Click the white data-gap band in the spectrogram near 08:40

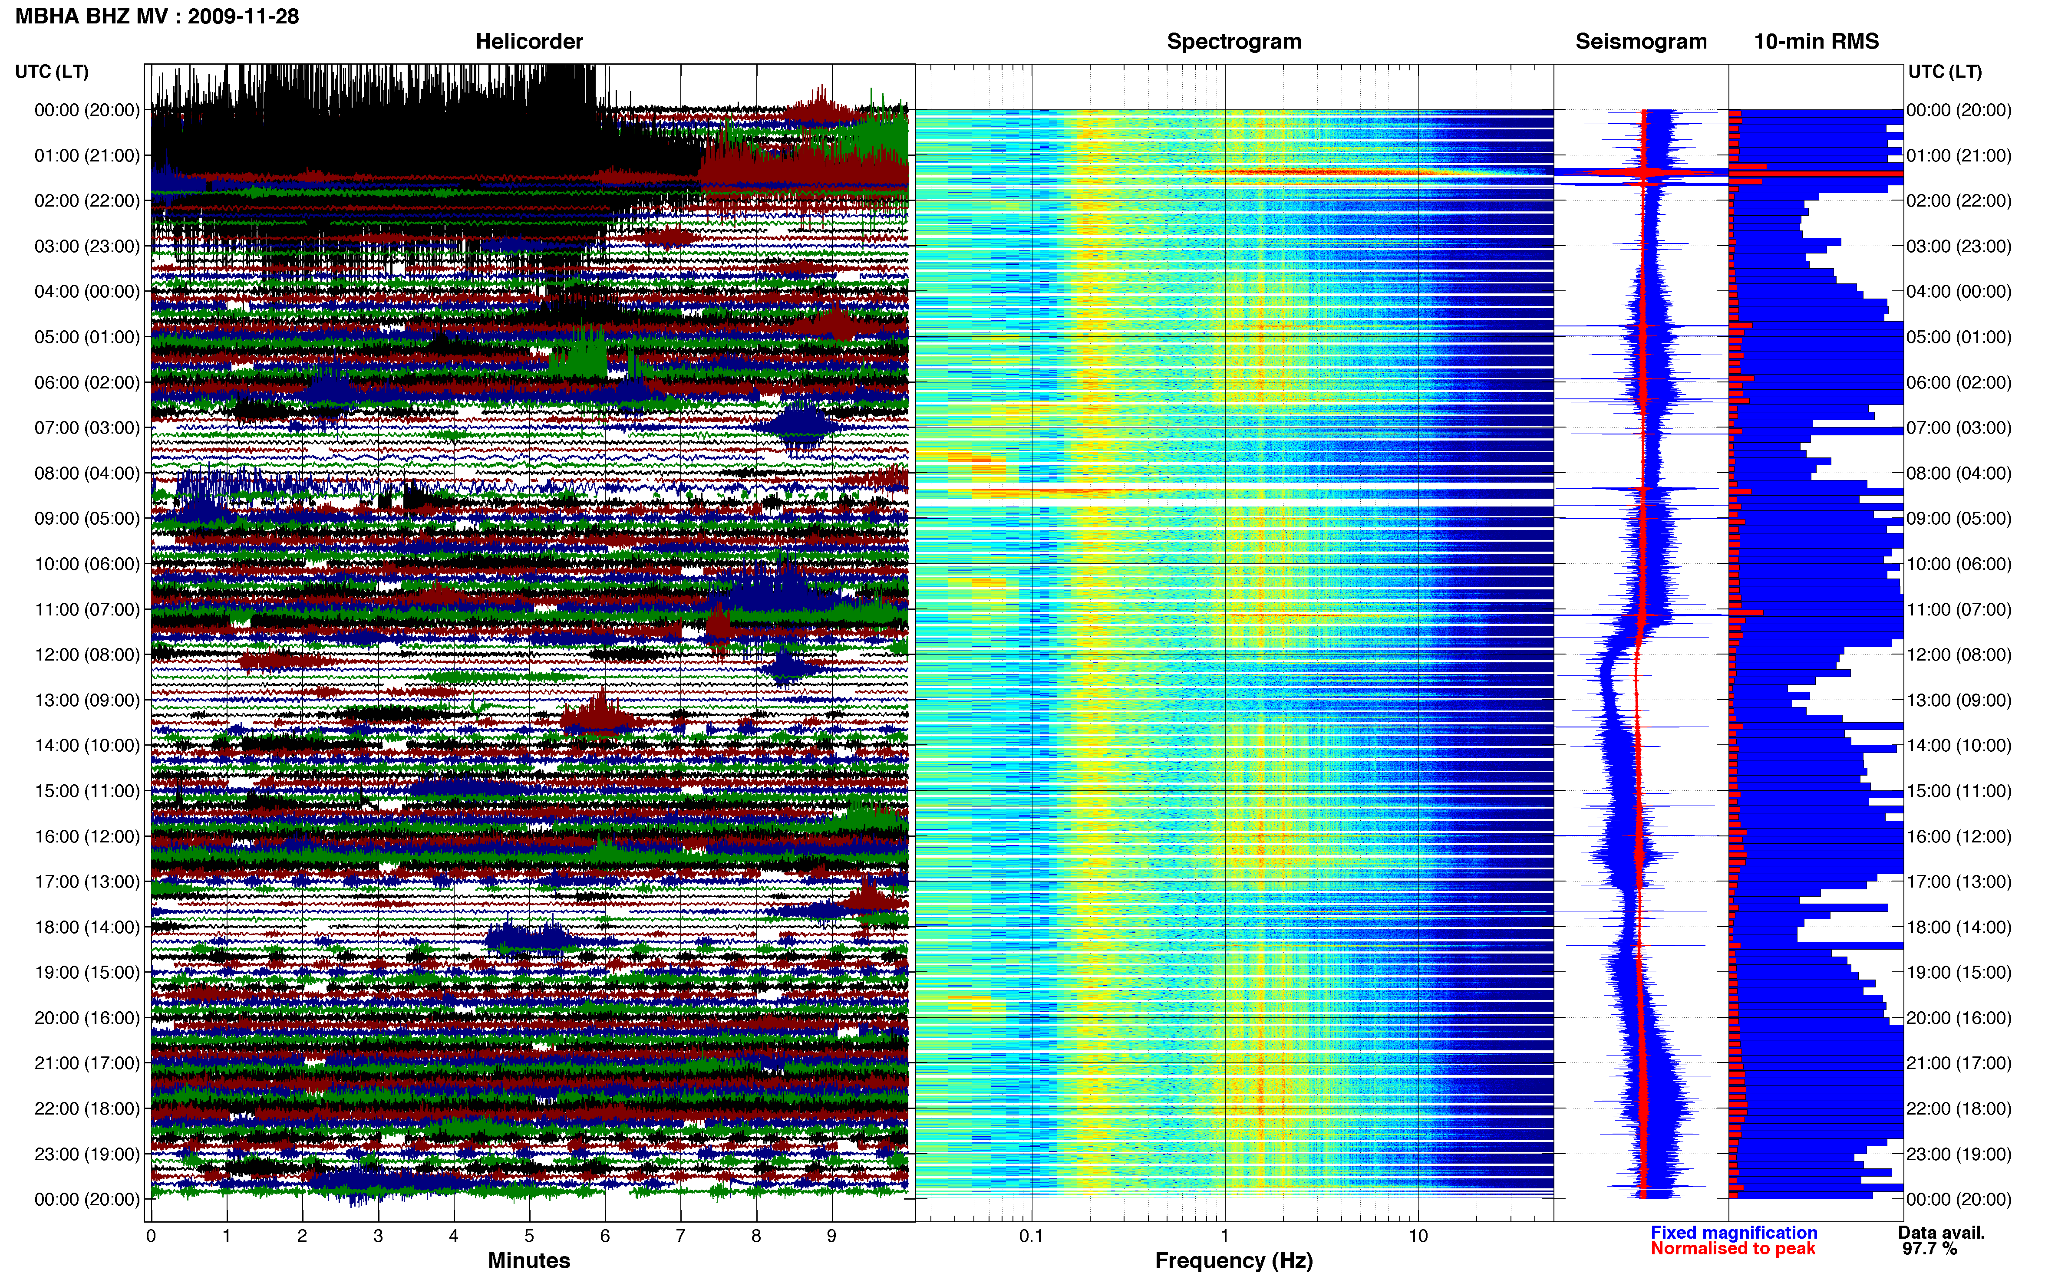(1233, 503)
